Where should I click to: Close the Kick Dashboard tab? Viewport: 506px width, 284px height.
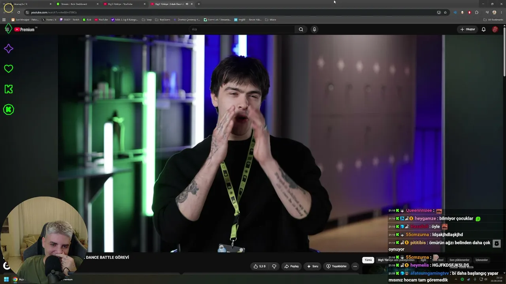(98, 4)
